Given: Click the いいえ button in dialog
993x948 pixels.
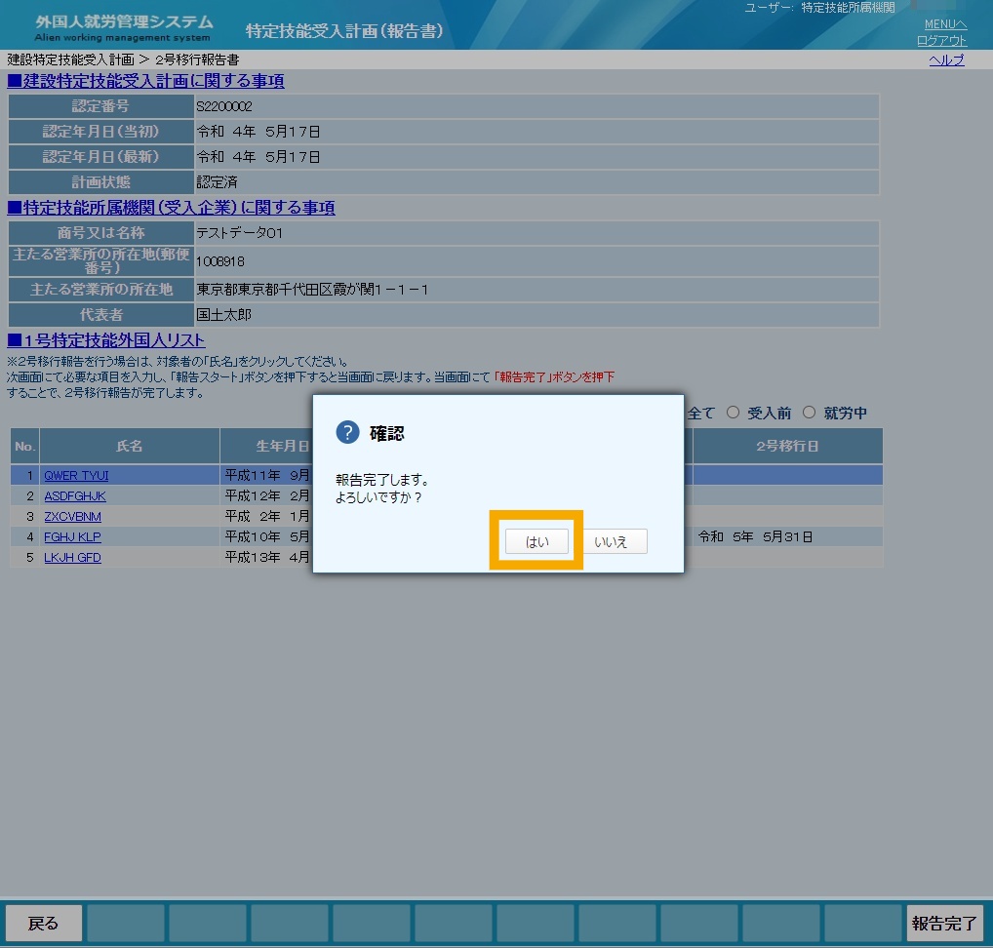Looking at the screenshot, I should pyautogui.click(x=612, y=541).
